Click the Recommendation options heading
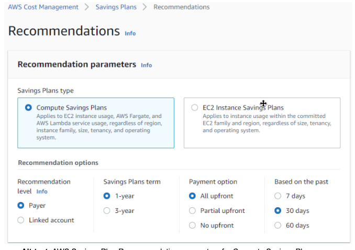Screen dimensions: 355x250 coord(58,163)
